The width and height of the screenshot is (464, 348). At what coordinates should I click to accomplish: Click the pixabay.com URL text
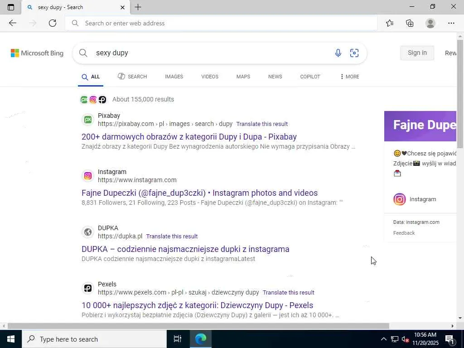165,124
